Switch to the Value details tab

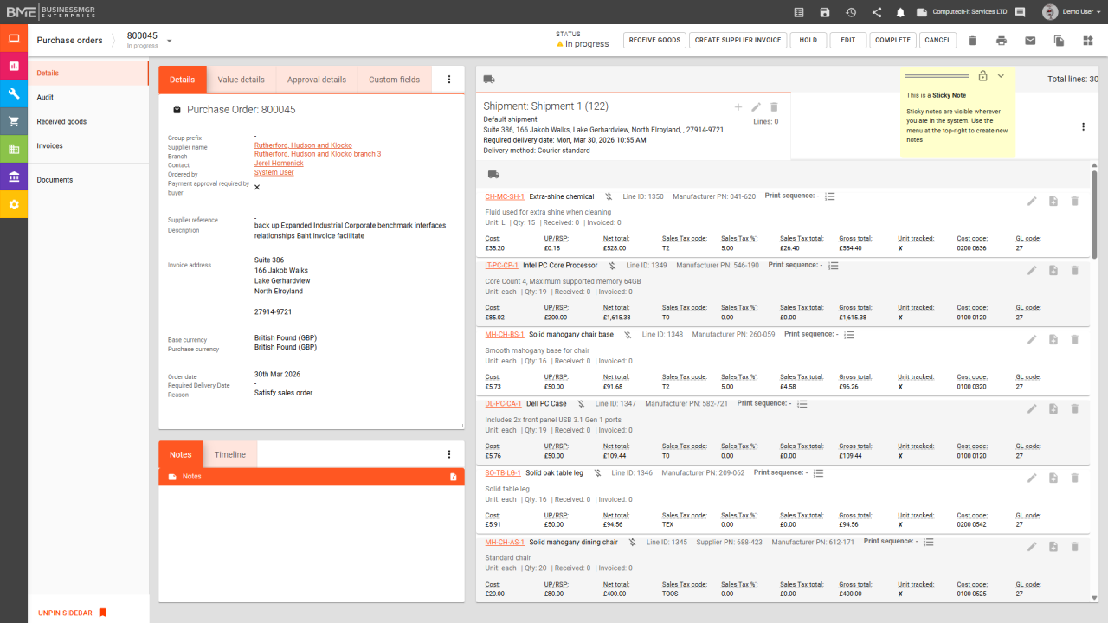[x=241, y=80]
